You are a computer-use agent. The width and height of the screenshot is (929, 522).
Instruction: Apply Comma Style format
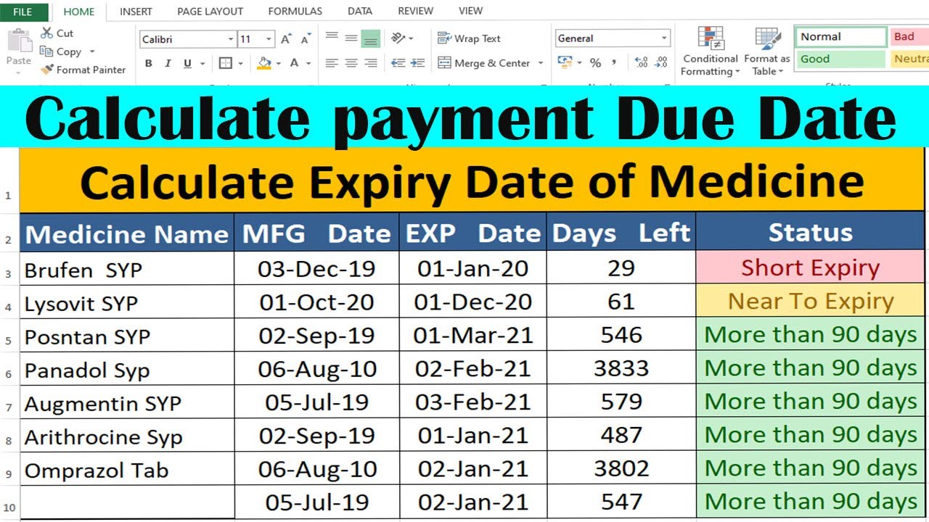[614, 63]
